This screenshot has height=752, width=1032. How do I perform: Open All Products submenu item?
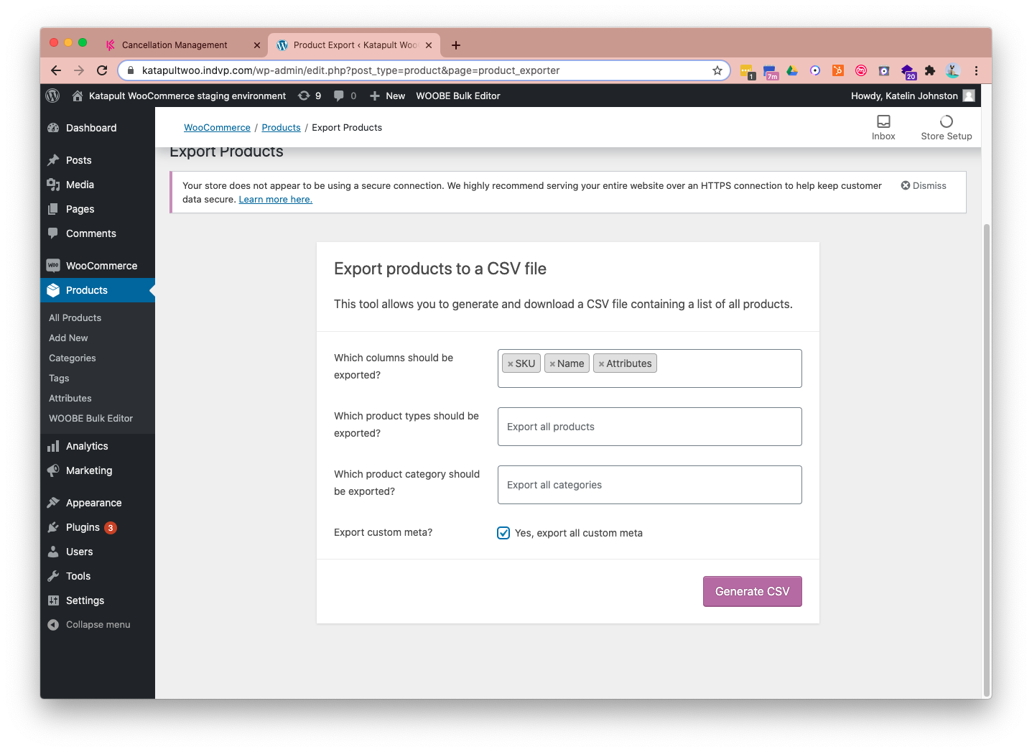pyautogui.click(x=75, y=317)
